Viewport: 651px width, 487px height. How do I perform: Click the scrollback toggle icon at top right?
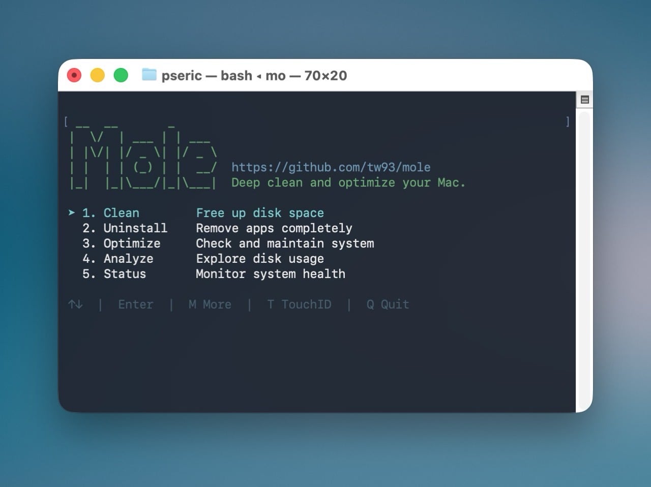[x=584, y=100]
